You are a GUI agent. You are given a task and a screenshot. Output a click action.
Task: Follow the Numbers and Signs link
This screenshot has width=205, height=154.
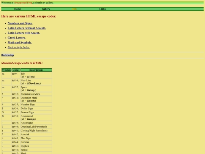tap(20, 23)
